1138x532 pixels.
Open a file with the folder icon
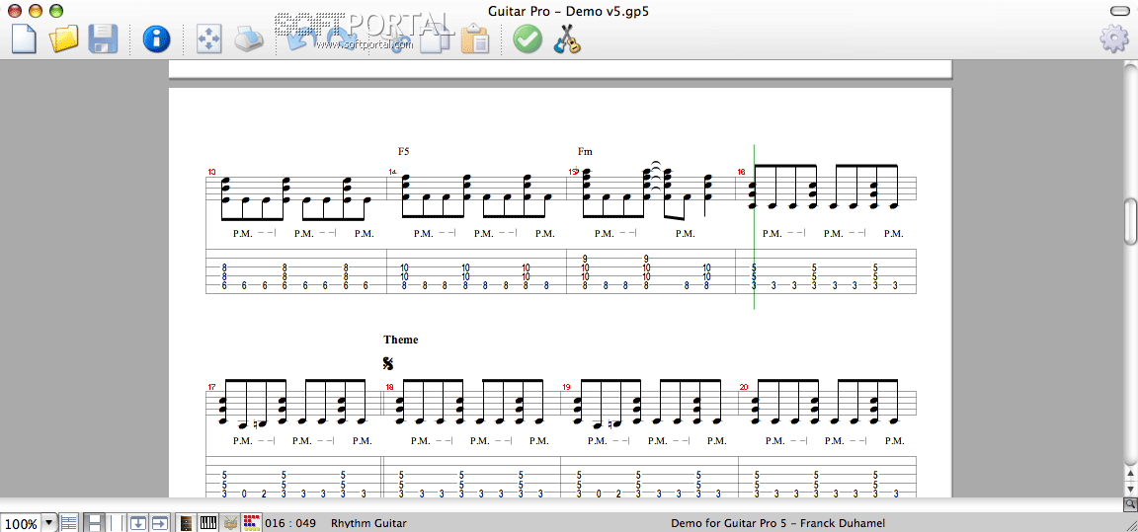64,38
